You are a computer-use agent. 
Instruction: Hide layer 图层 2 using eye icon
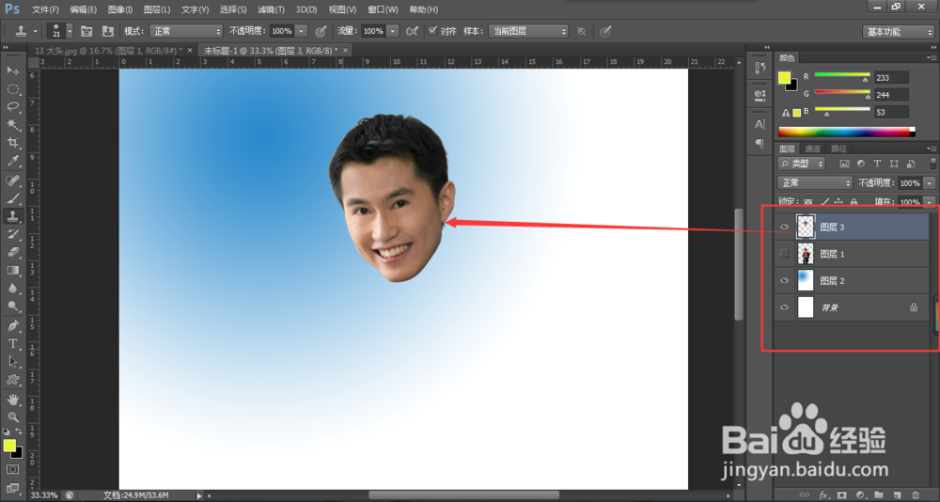(x=784, y=281)
